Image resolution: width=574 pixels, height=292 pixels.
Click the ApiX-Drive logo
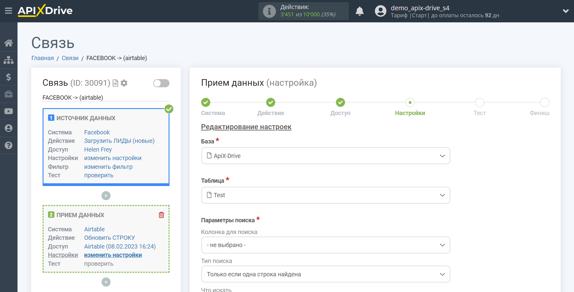tap(45, 11)
